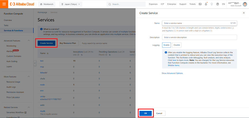Open the help question mark icon
Image resolution: width=249 pixels, height=118 pixels.
217,4
